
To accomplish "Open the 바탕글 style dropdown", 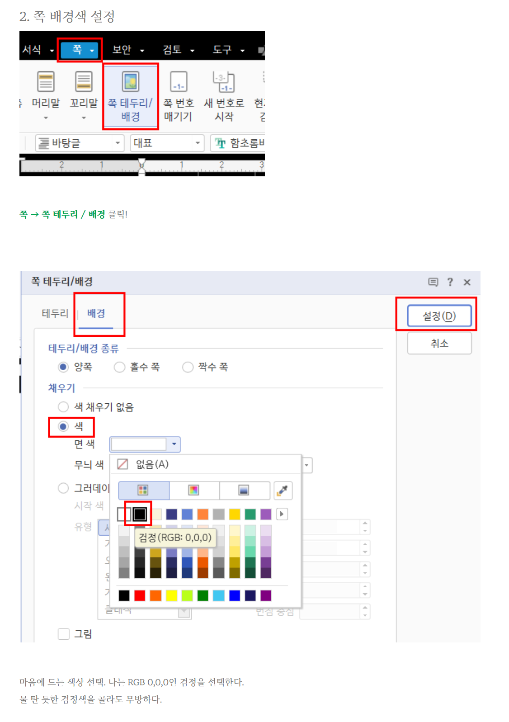I will (x=80, y=143).
